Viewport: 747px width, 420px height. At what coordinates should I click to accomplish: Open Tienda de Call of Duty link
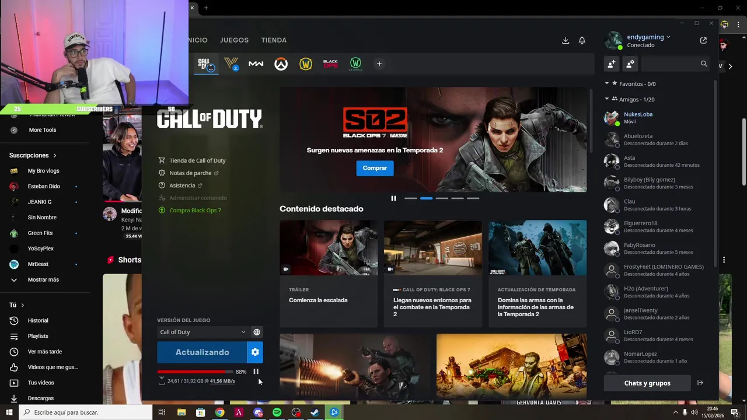(x=197, y=160)
